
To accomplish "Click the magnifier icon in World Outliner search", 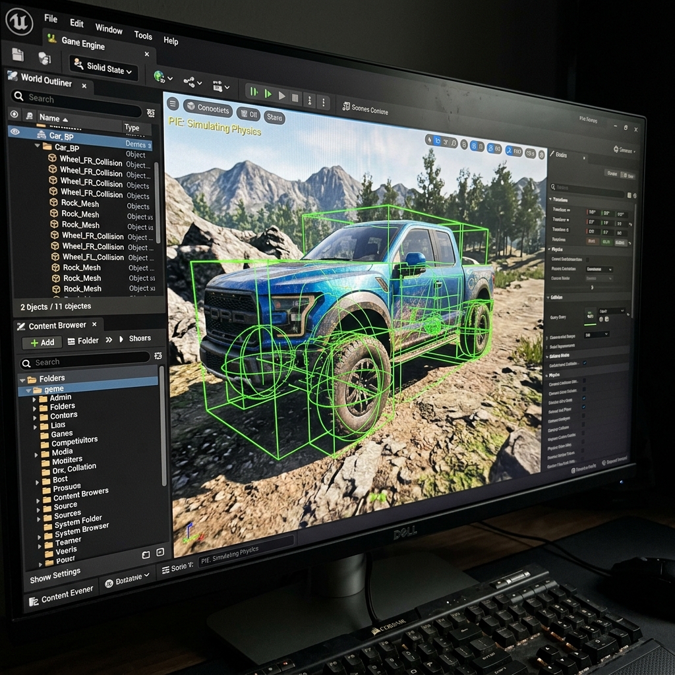I will 18,96.
